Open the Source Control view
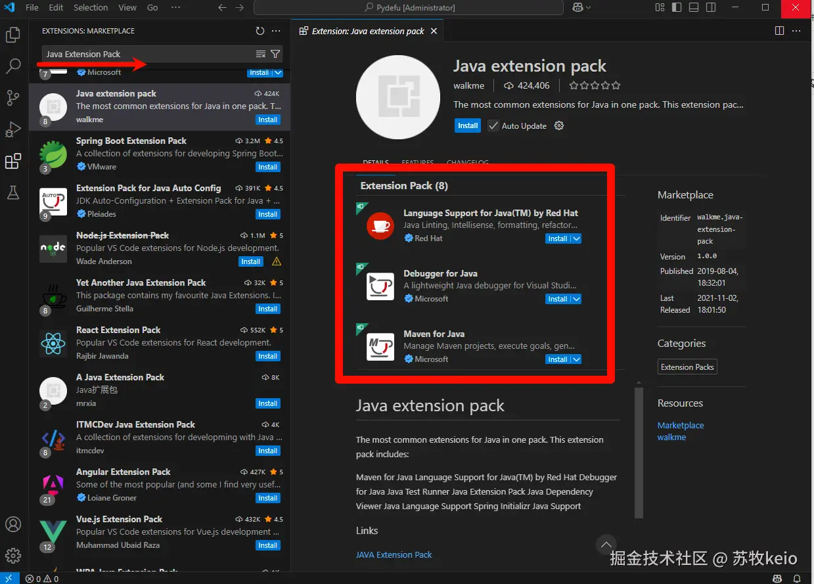This screenshot has width=814, height=584. click(13, 98)
